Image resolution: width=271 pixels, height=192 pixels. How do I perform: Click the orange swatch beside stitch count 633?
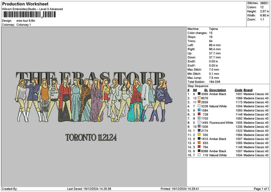[x=199, y=143]
